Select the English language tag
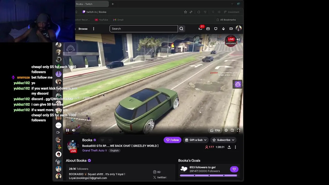Image resolution: width=329 pixels, height=185 pixels. coord(114,151)
